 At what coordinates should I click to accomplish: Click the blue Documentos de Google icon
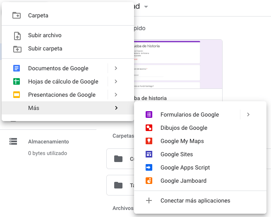[17, 68]
